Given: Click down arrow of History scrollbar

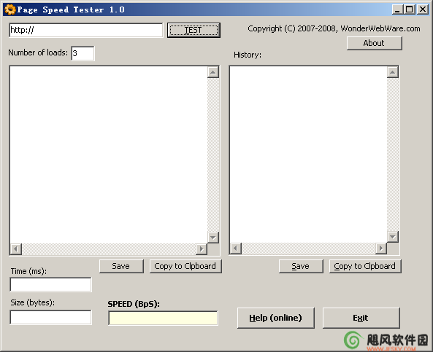Looking at the screenshot, I should point(393,237).
